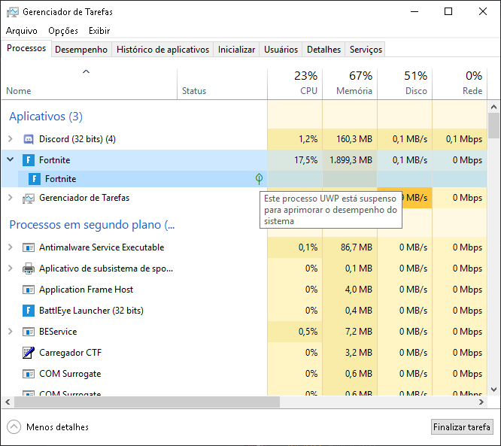Click the Task Manager title bar icon

click(x=13, y=12)
